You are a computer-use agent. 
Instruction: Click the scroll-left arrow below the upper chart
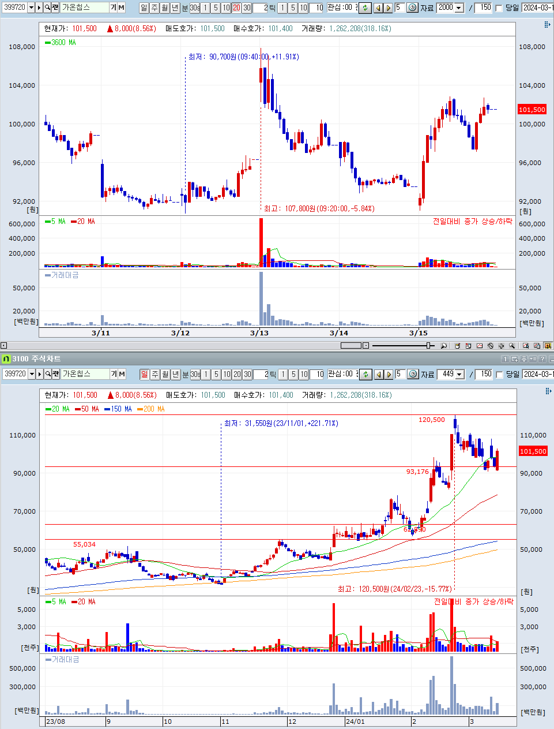pyautogui.click(x=3, y=346)
